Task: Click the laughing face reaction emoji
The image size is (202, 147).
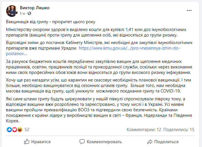Action: pyautogui.click(x=19, y=130)
